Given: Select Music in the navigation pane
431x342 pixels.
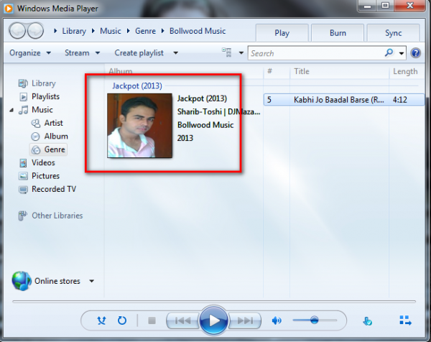Looking at the screenshot, I should click(35, 110).
